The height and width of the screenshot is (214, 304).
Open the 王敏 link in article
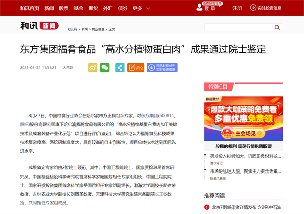[x=163, y=194]
